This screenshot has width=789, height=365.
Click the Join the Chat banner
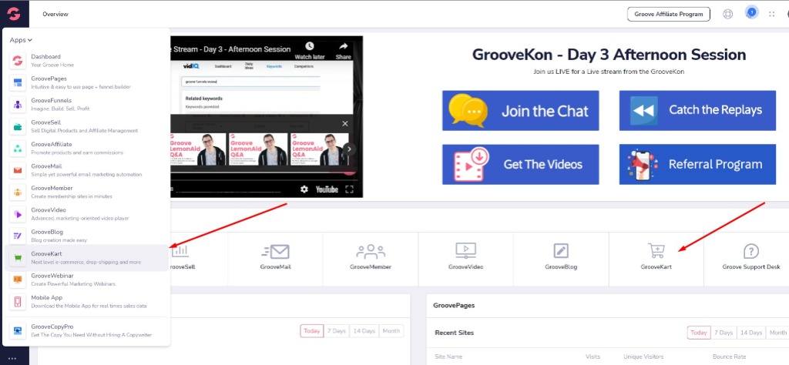520,110
